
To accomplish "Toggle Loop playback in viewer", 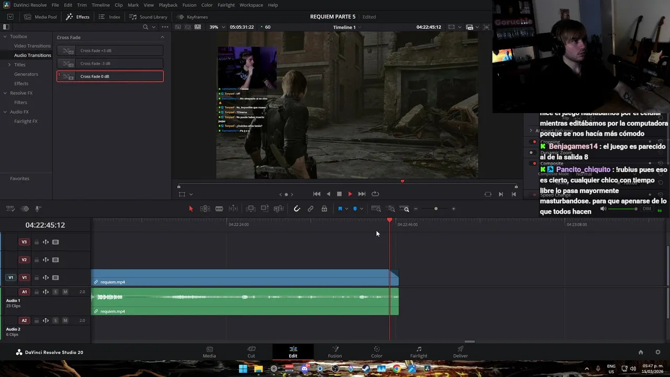I will point(375,194).
